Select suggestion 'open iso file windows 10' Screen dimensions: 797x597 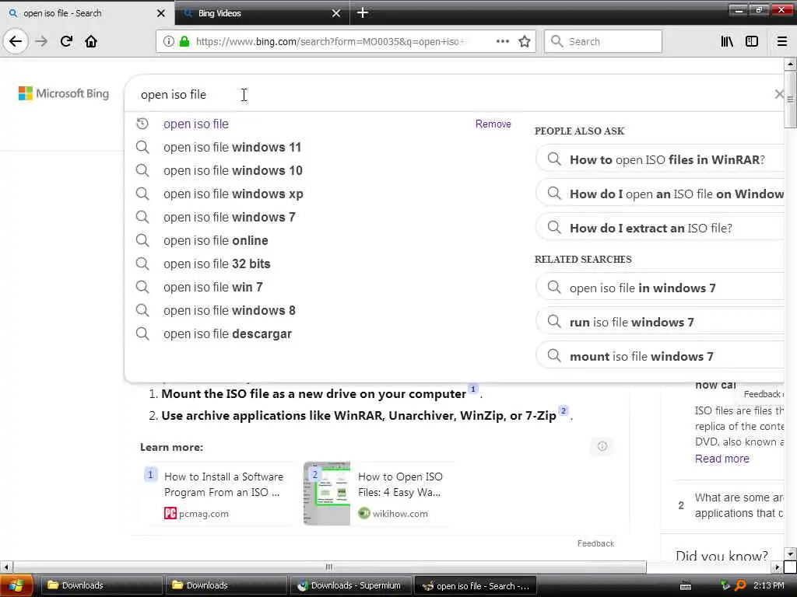233,170
